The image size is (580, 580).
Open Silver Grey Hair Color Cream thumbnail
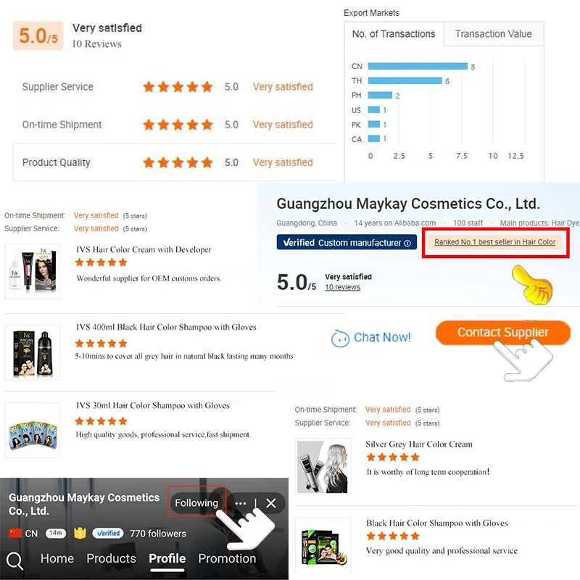pos(323,466)
